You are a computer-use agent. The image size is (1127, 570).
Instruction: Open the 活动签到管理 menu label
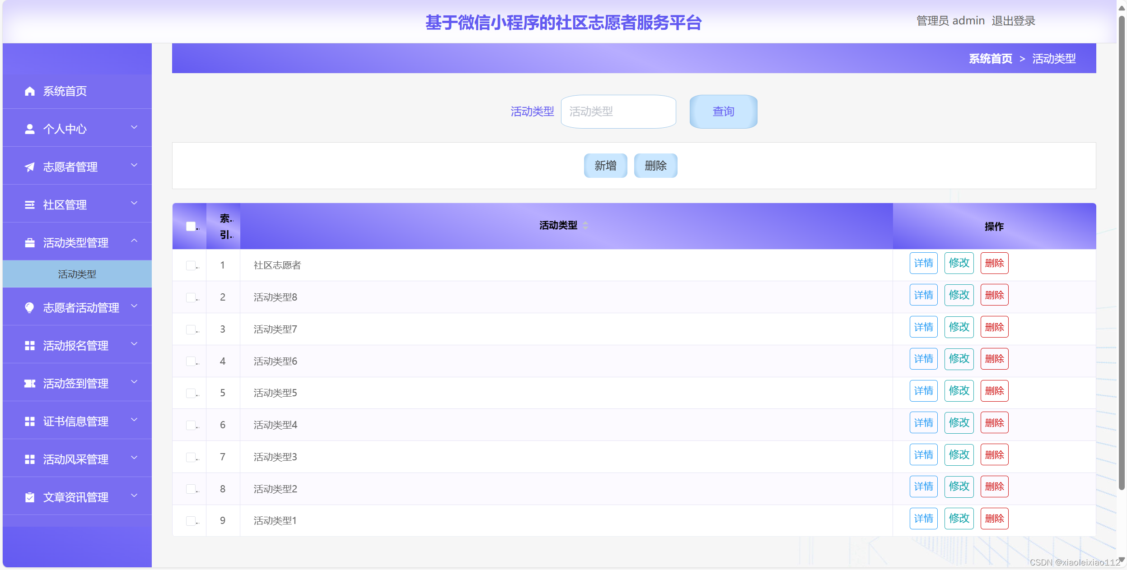76,384
